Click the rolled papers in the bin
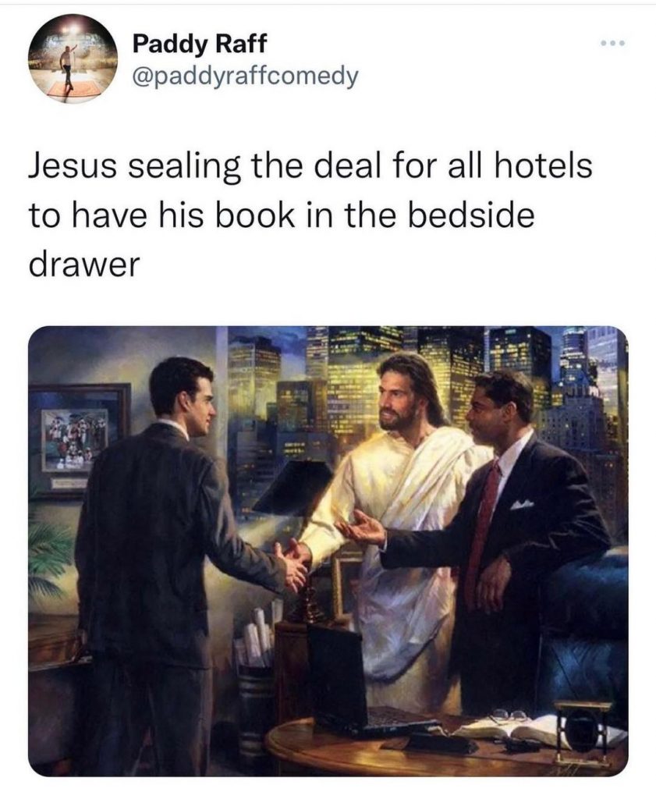Image resolution: width=656 pixels, height=799 pixels. (257, 637)
